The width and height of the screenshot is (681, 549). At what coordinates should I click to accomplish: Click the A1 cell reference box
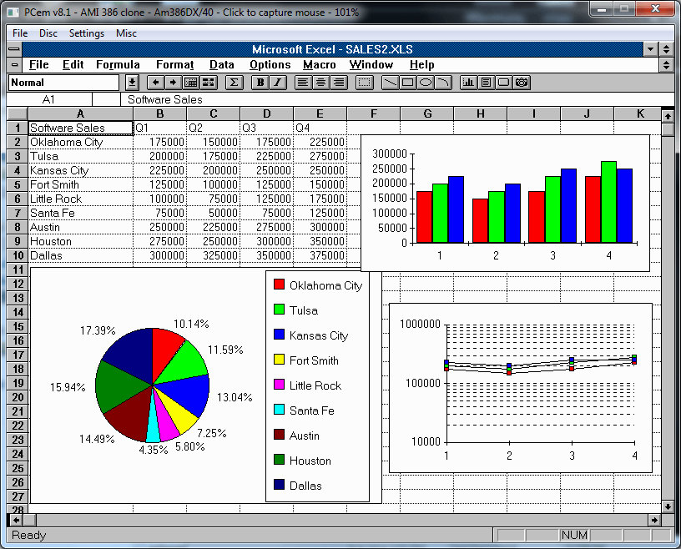point(48,99)
